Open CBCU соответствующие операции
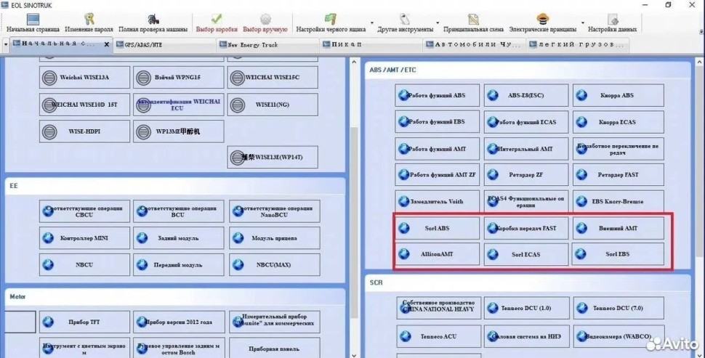 click(x=84, y=211)
